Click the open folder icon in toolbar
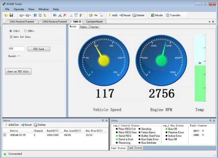 (7, 15)
